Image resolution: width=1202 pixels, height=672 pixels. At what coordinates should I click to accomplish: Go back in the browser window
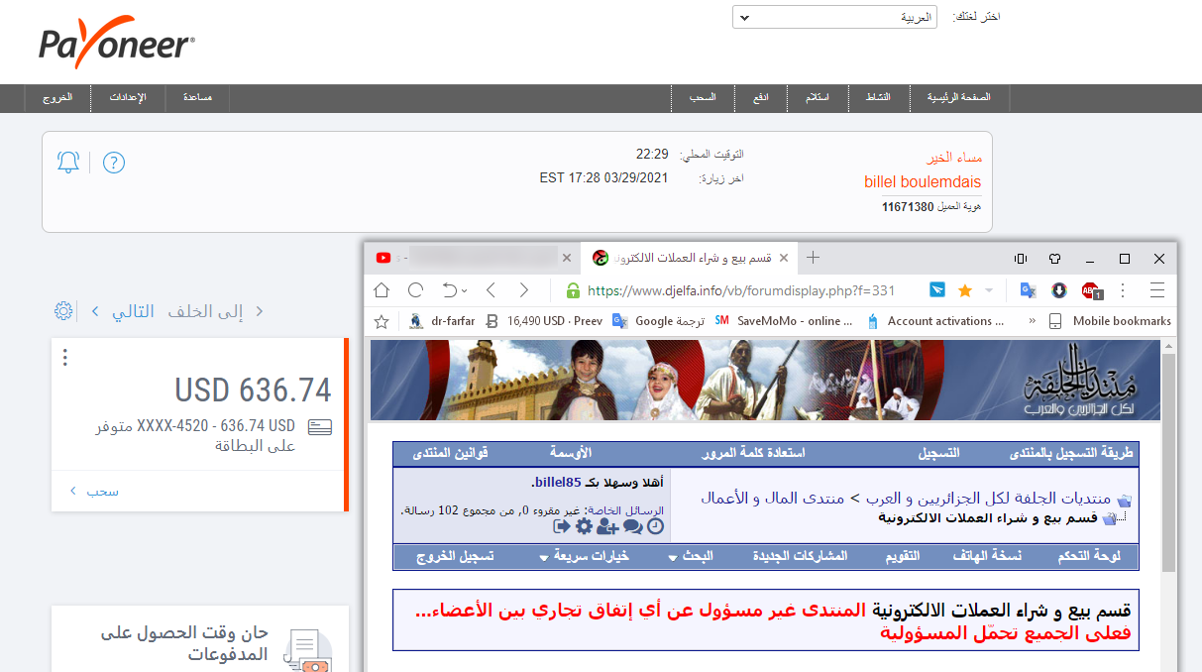point(491,290)
